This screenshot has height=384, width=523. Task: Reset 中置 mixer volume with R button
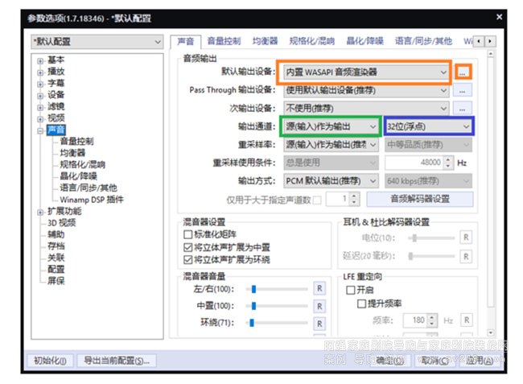click(319, 306)
